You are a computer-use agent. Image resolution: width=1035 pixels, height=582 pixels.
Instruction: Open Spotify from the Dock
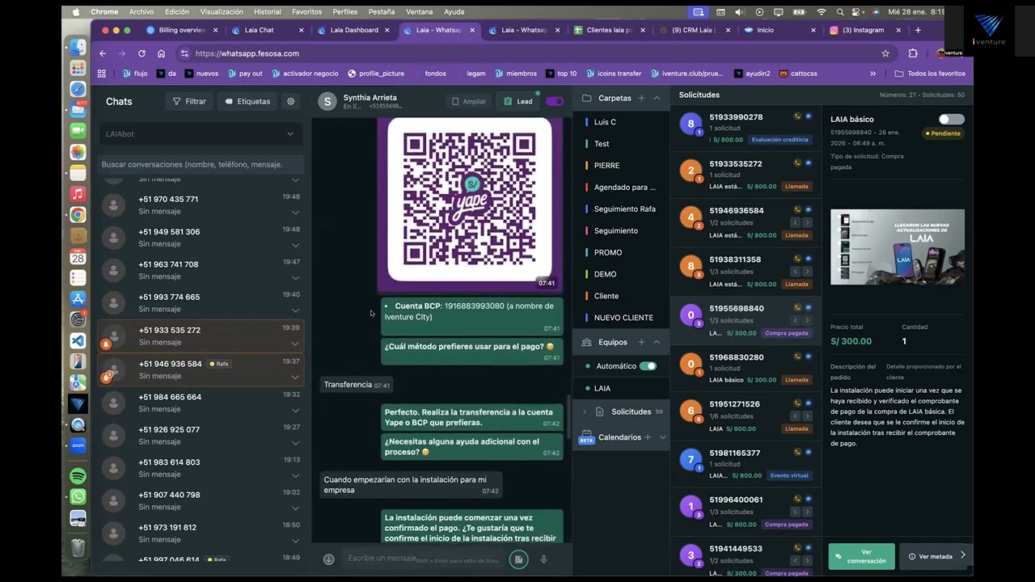tap(78, 476)
